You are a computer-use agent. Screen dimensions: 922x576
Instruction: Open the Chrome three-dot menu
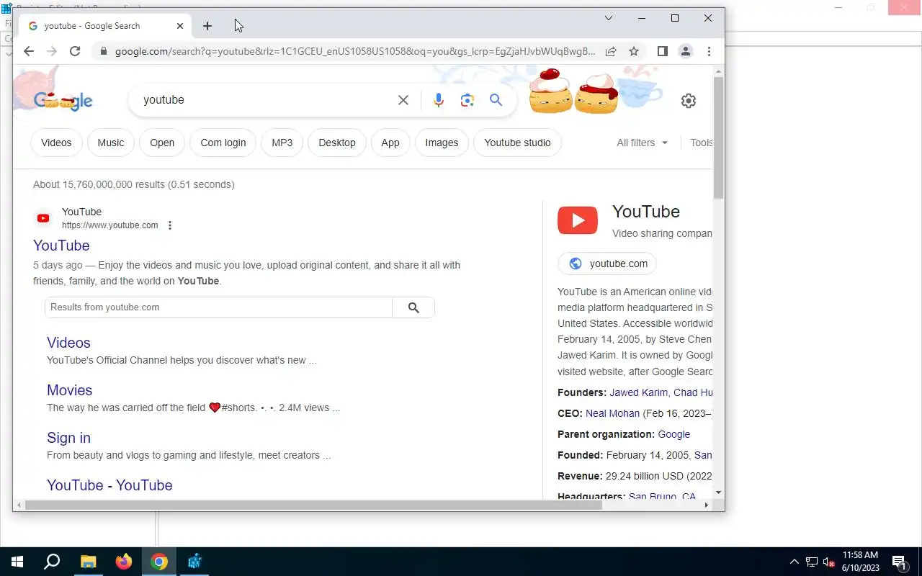click(709, 51)
